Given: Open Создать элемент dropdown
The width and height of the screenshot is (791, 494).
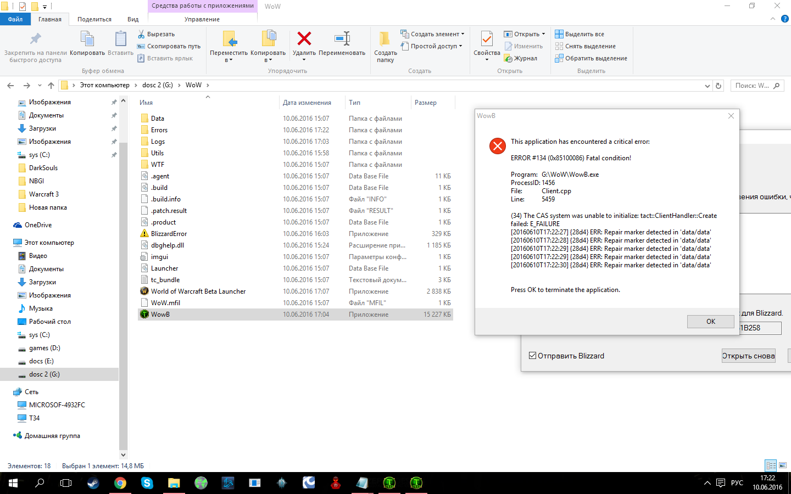Looking at the screenshot, I should (432, 34).
